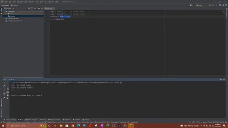Image resolution: width=228 pixels, height=128 pixels.
Task: Open the Help menu
Action: (57, 2)
